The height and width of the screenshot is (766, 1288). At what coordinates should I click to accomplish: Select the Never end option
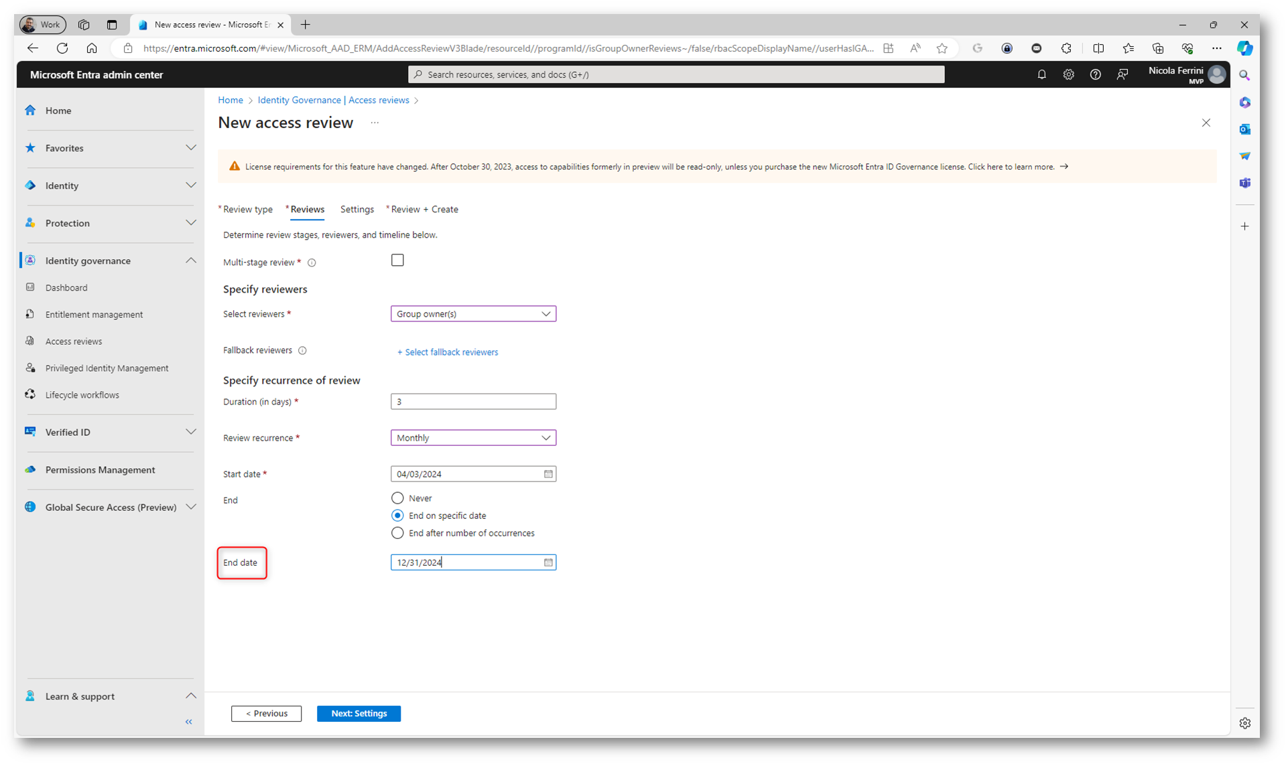397,498
